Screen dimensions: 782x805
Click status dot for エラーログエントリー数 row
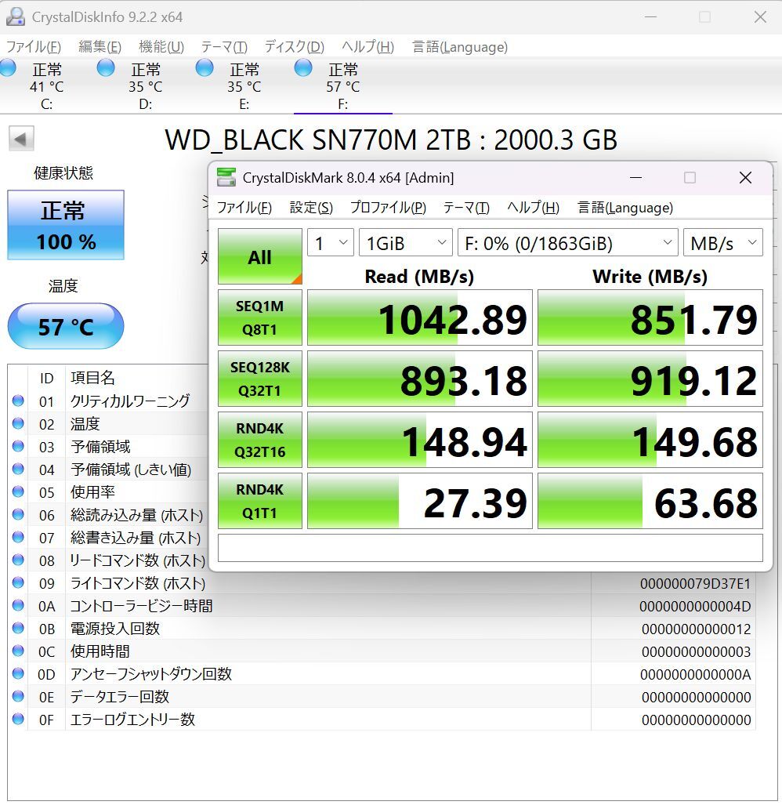point(18,719)
